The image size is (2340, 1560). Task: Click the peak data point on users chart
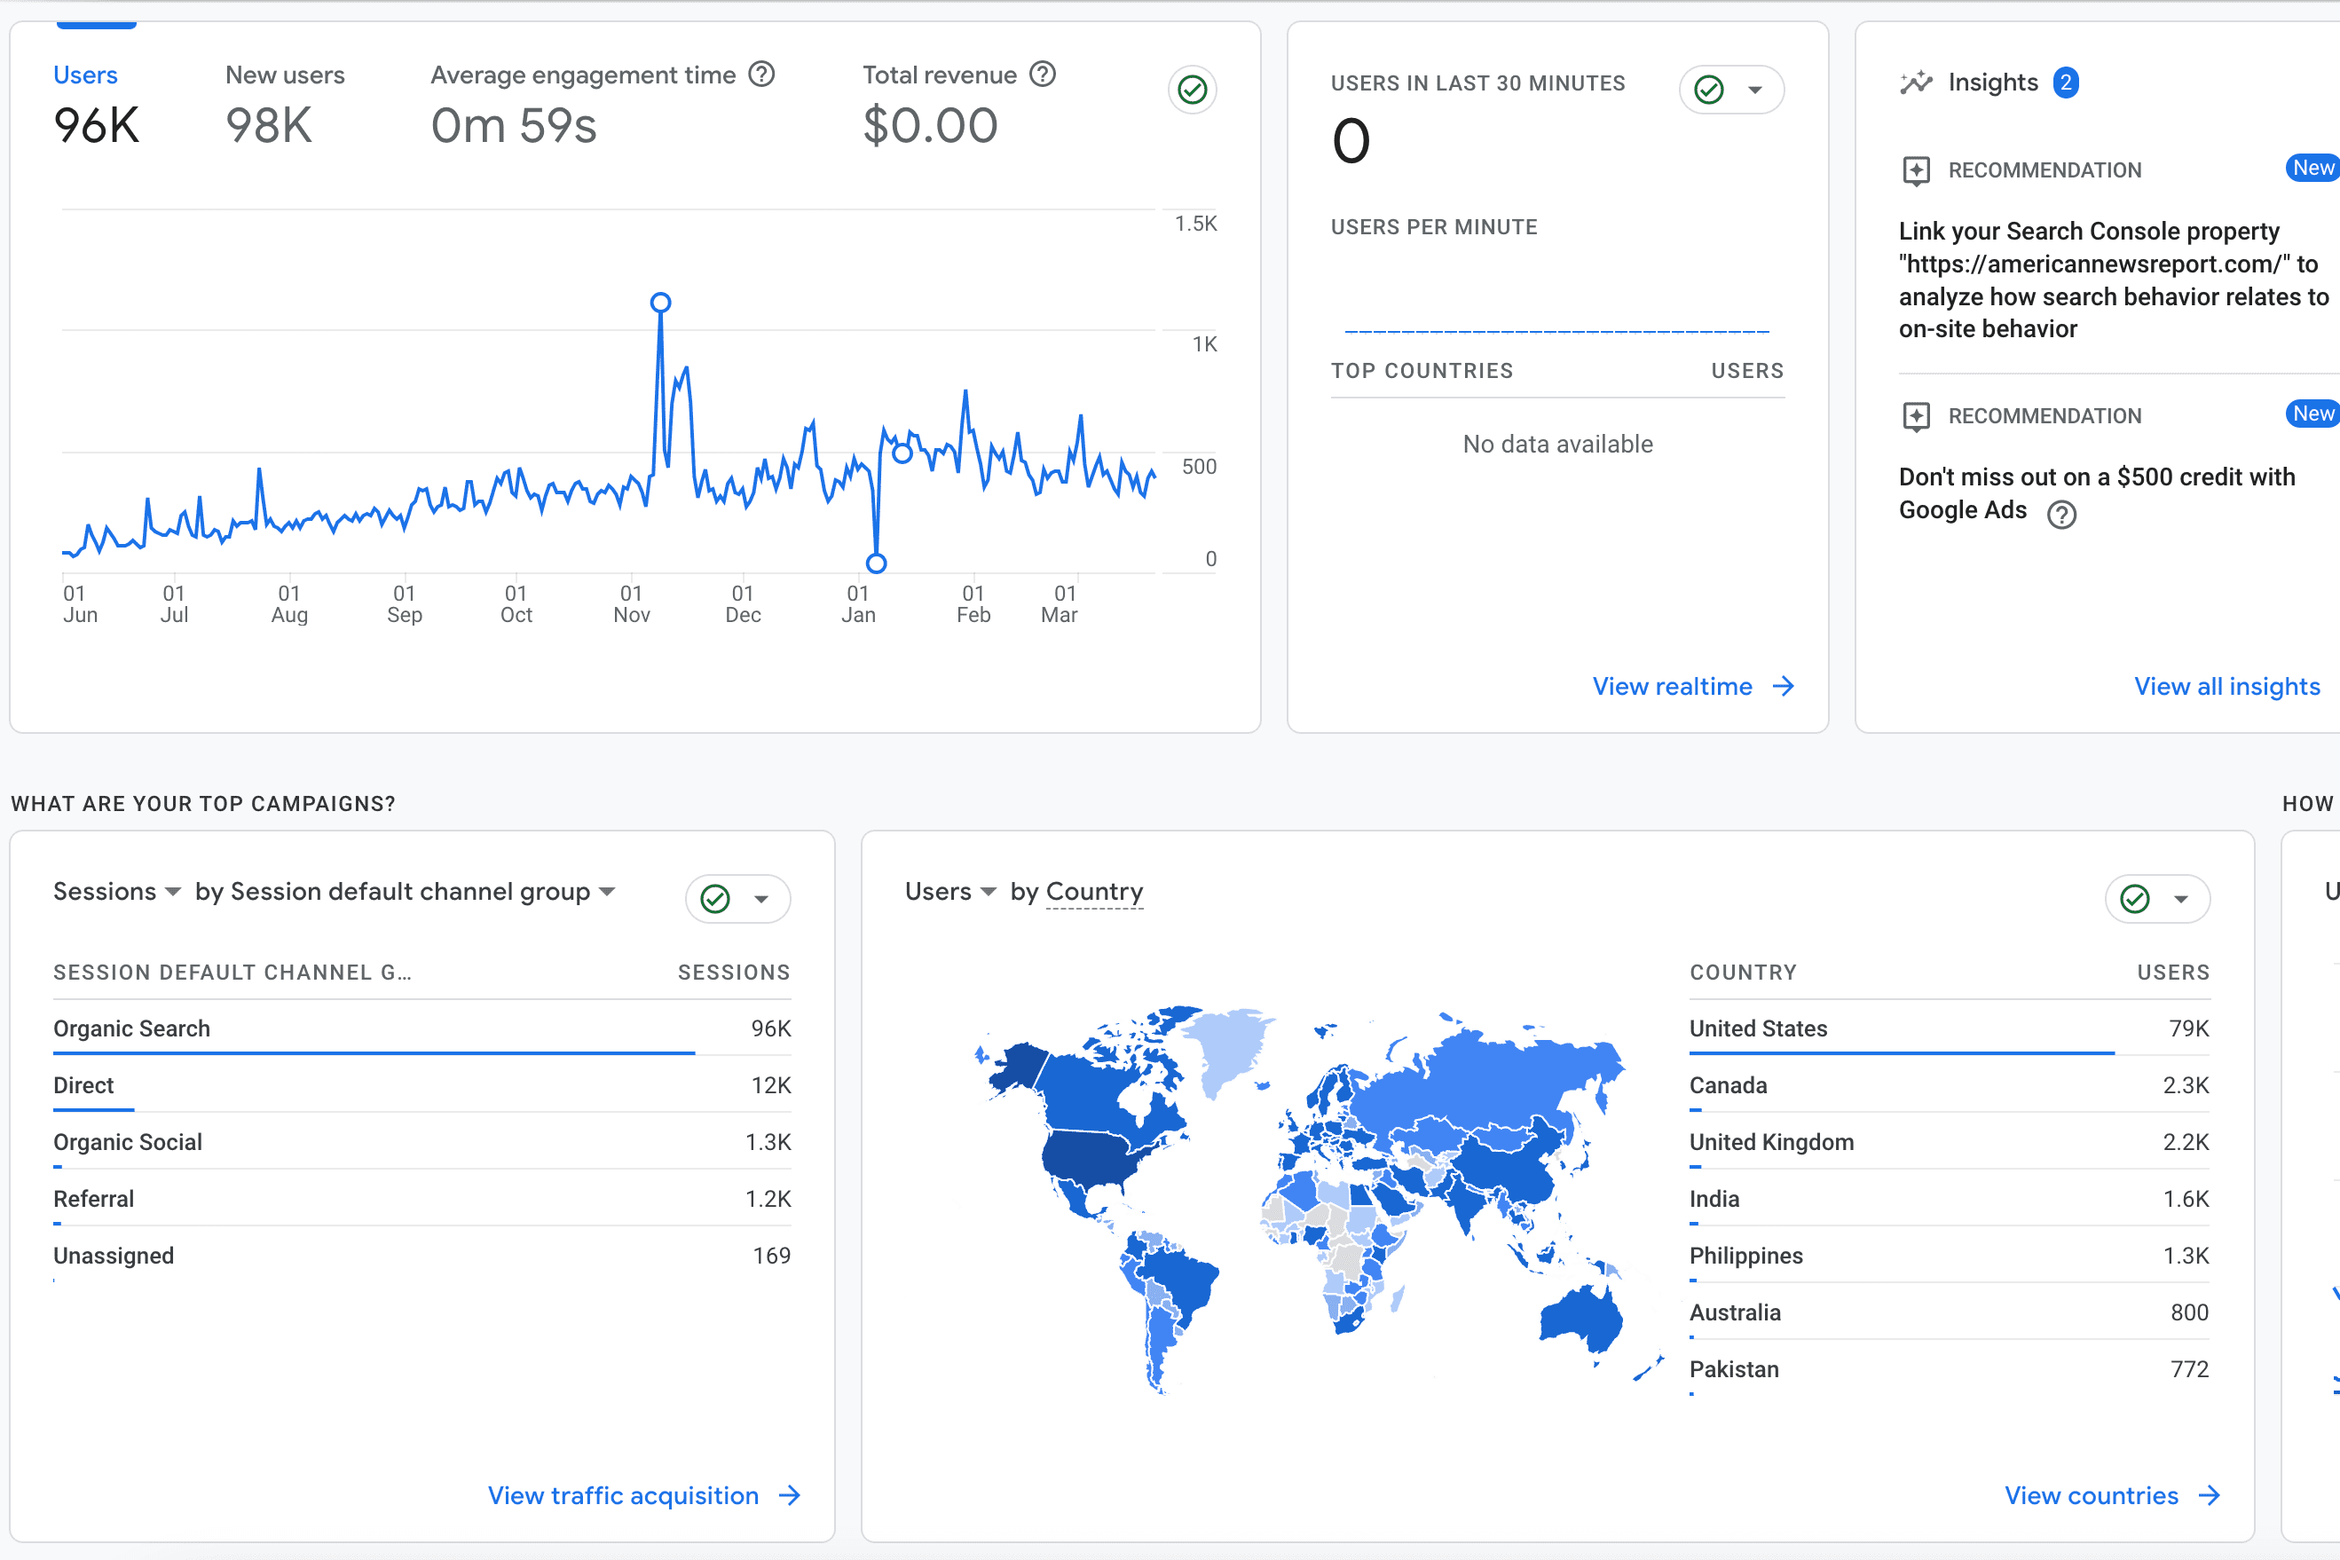click(660, 303)
